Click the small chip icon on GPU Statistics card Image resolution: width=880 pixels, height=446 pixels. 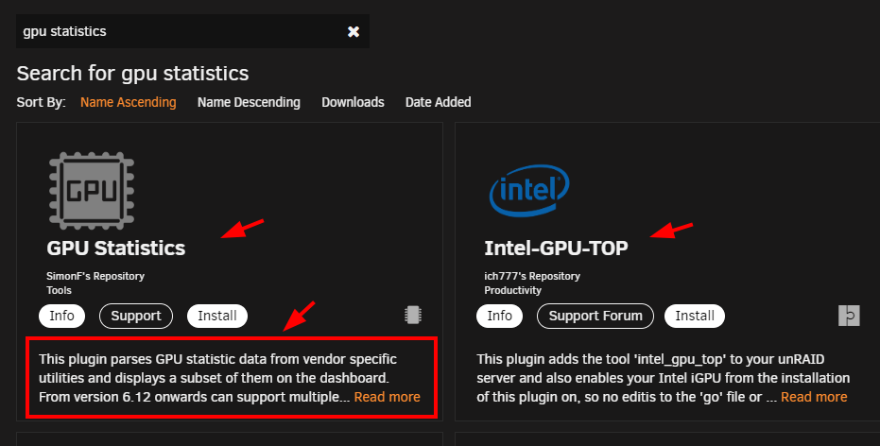[x=413, y=315]
